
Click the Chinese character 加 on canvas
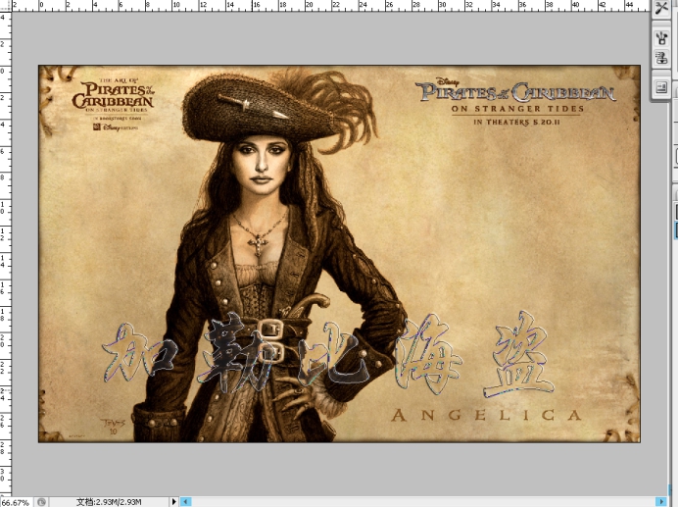click(141, 354)
